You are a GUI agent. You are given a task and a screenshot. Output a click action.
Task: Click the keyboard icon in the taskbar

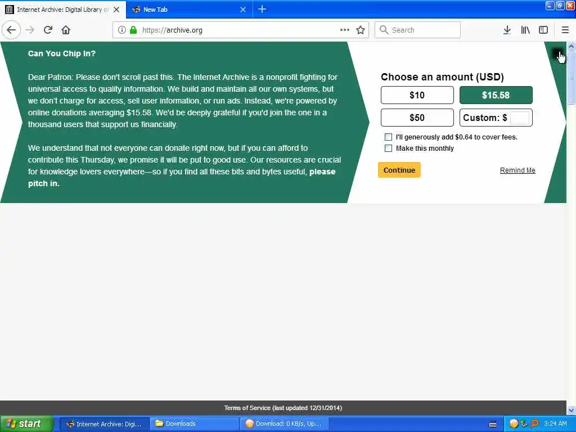pyautogui.click(x=493, y=424)
